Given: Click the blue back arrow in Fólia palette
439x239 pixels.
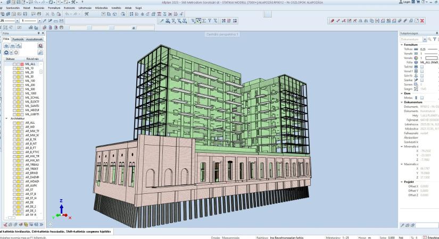Looking at the screenshot, I should pos(6,53).
